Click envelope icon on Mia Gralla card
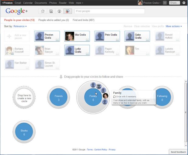Image resolution: width=188 pixels, height=155 pixels. tap(87, 39)
